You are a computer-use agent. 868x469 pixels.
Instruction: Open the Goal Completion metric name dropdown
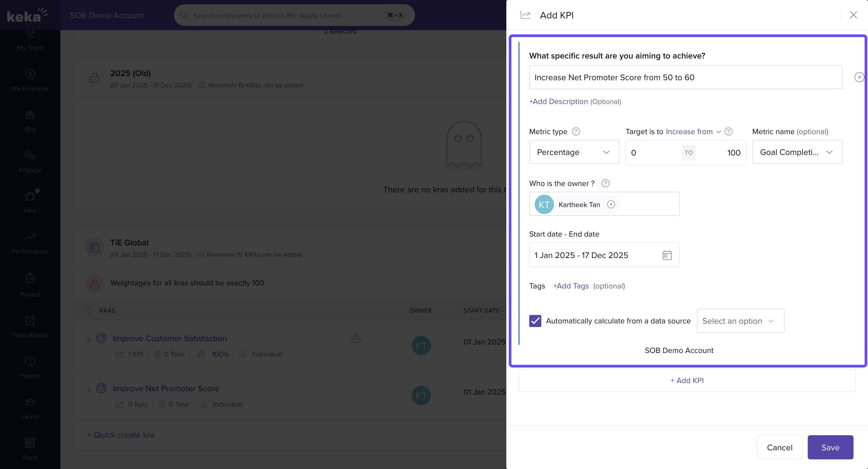click(x=797, y=152)
